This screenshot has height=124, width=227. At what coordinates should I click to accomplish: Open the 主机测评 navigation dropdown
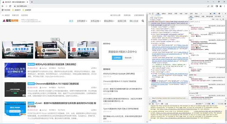(x=82, y=21)
